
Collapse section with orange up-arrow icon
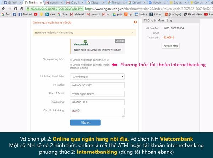pyautogui.click(x=135, y=22)
